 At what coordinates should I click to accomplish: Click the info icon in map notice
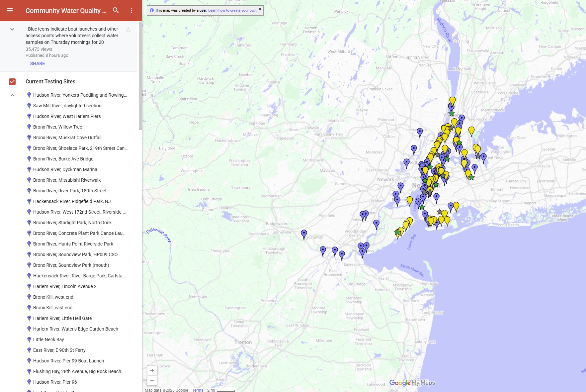coord(152,10)
